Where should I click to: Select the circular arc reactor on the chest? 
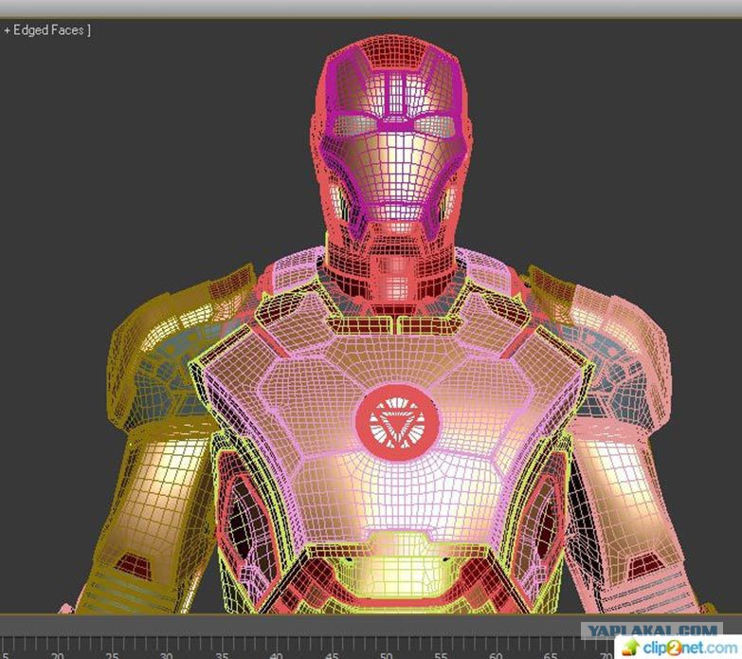397,423
